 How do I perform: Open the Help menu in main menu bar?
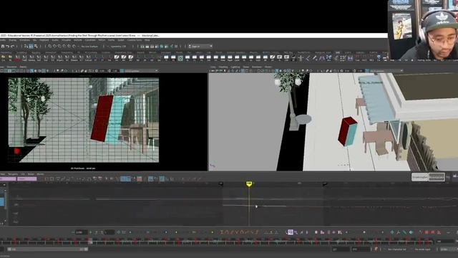pyautogui.click(x=147, y=40)
